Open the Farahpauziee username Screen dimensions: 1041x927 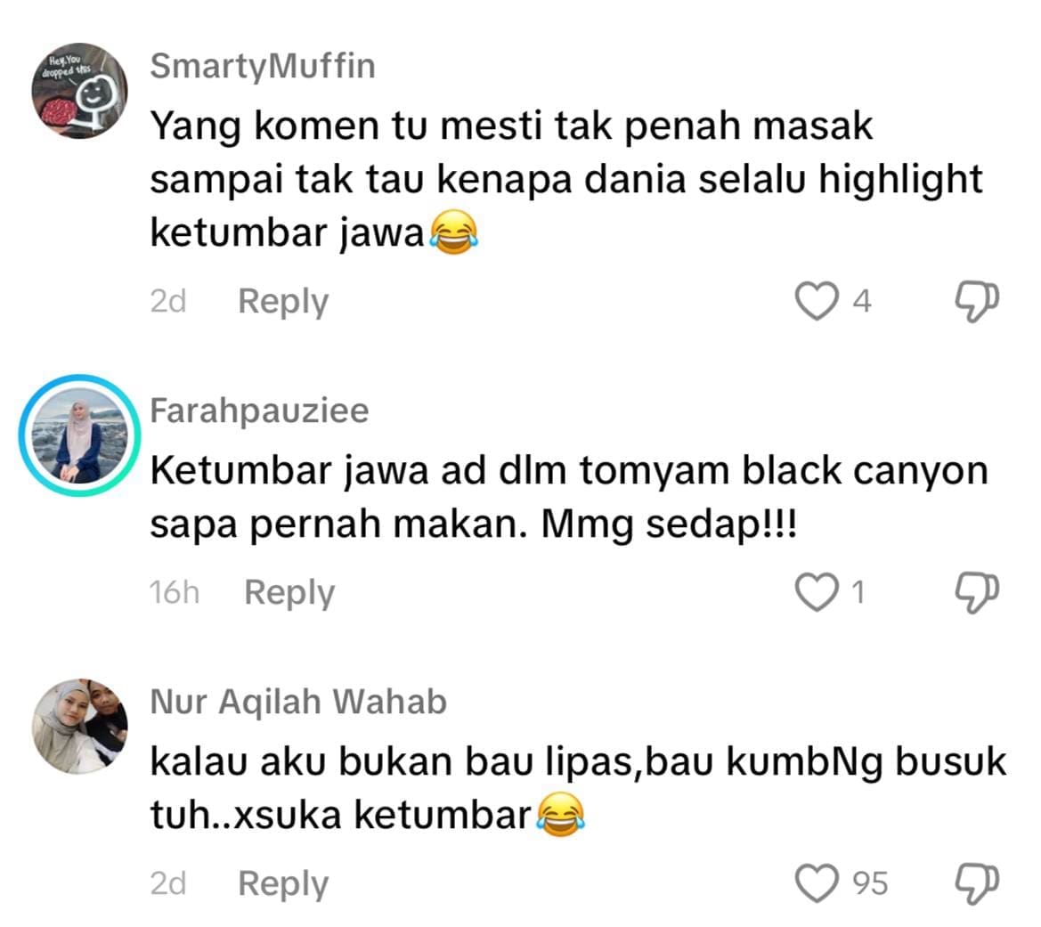pos(260,411)
